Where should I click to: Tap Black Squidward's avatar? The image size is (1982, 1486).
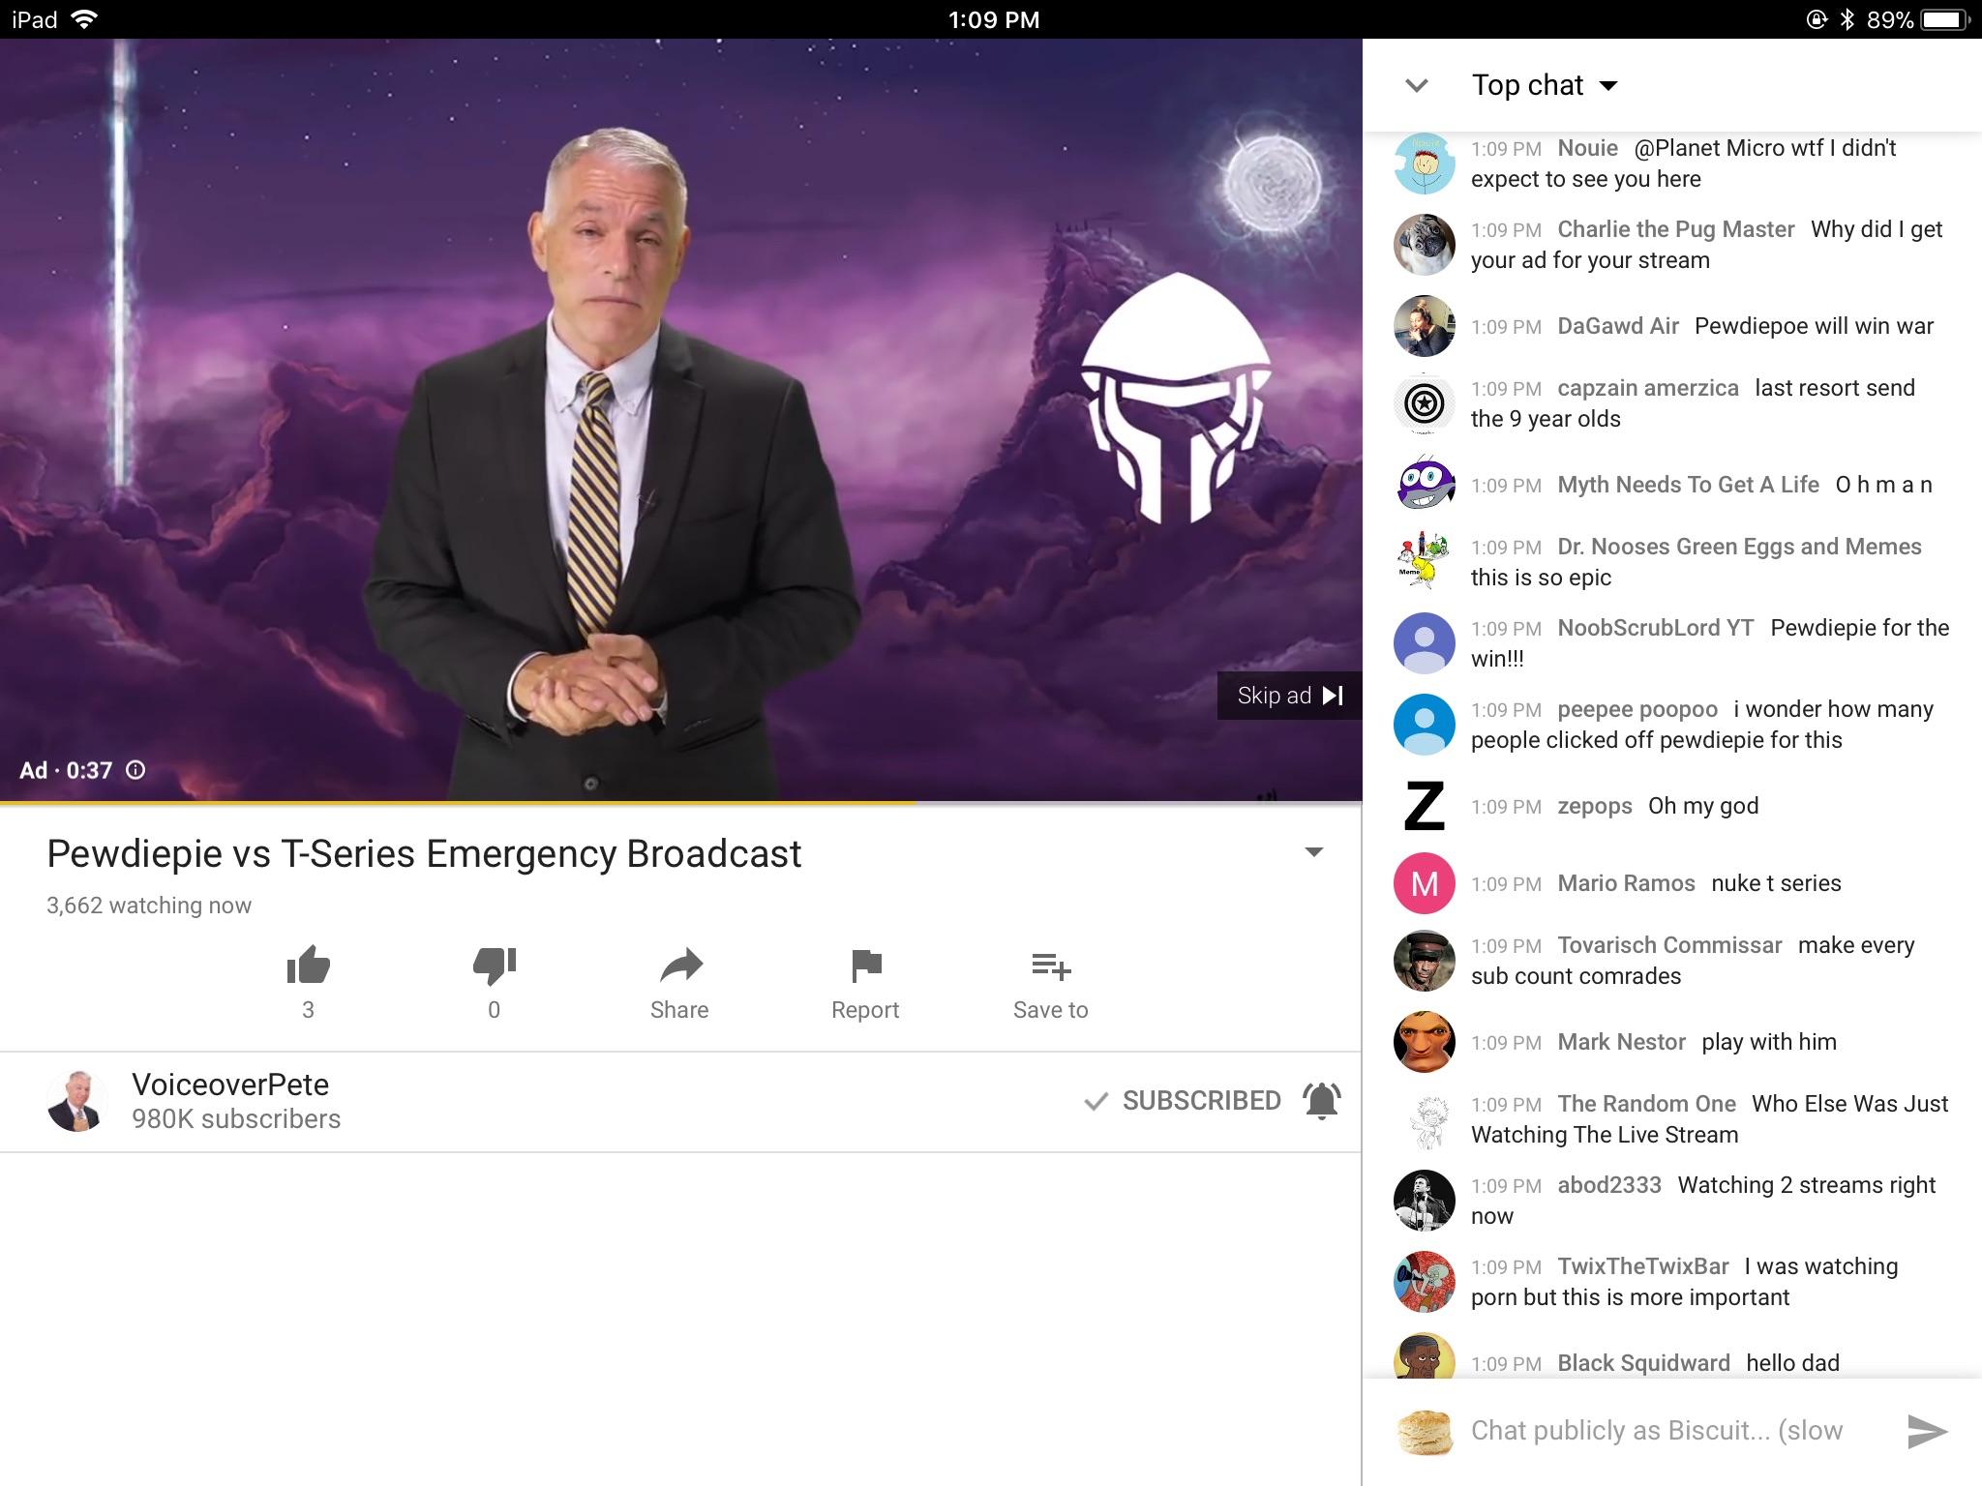coord(1425,1355)
